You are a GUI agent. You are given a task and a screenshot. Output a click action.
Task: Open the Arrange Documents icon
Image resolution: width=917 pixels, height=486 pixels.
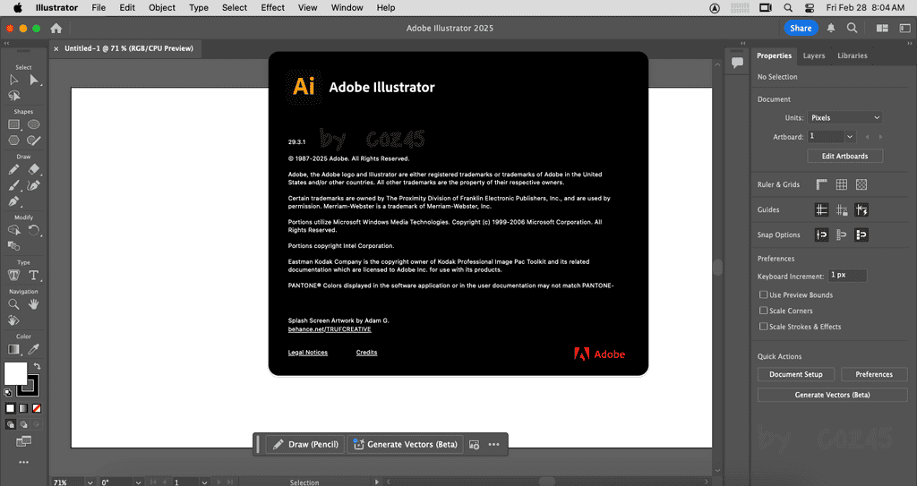tap(882, 28)
